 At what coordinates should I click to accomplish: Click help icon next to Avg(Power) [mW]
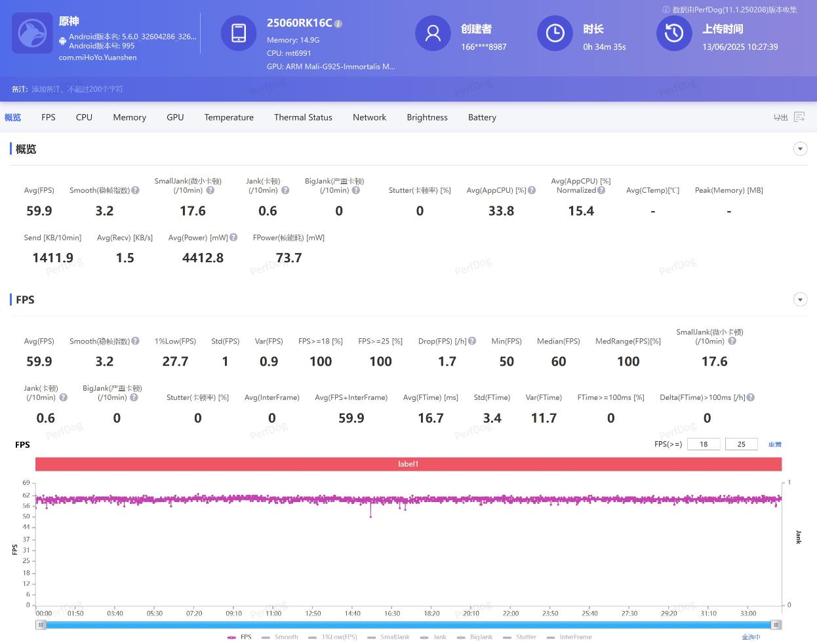tap(233, 237)
